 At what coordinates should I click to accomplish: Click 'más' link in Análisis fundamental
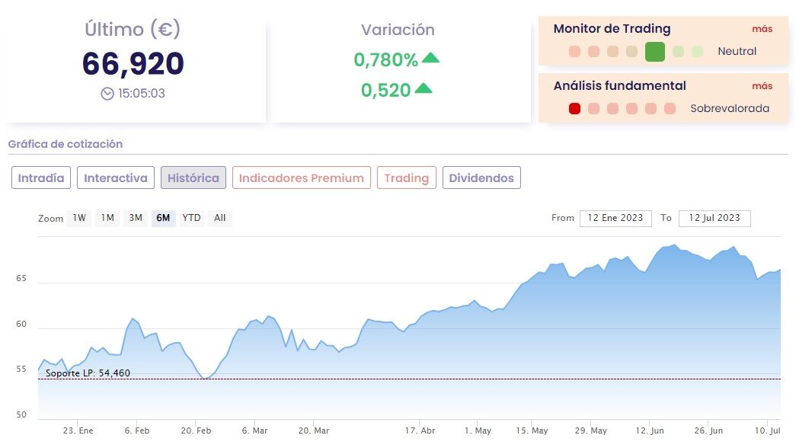762,86
